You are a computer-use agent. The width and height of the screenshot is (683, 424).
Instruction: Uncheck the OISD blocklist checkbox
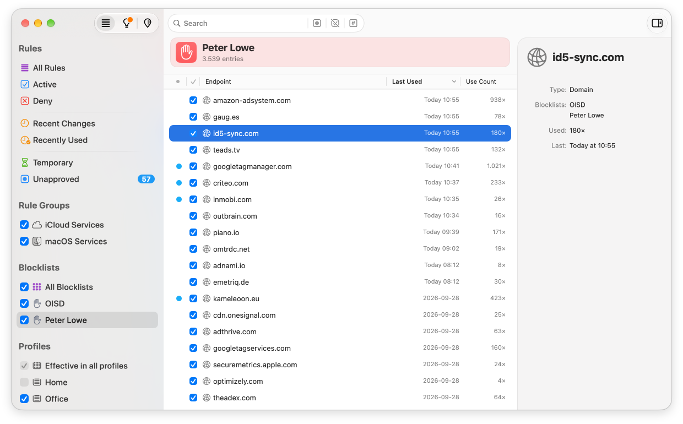click(24, 303)
